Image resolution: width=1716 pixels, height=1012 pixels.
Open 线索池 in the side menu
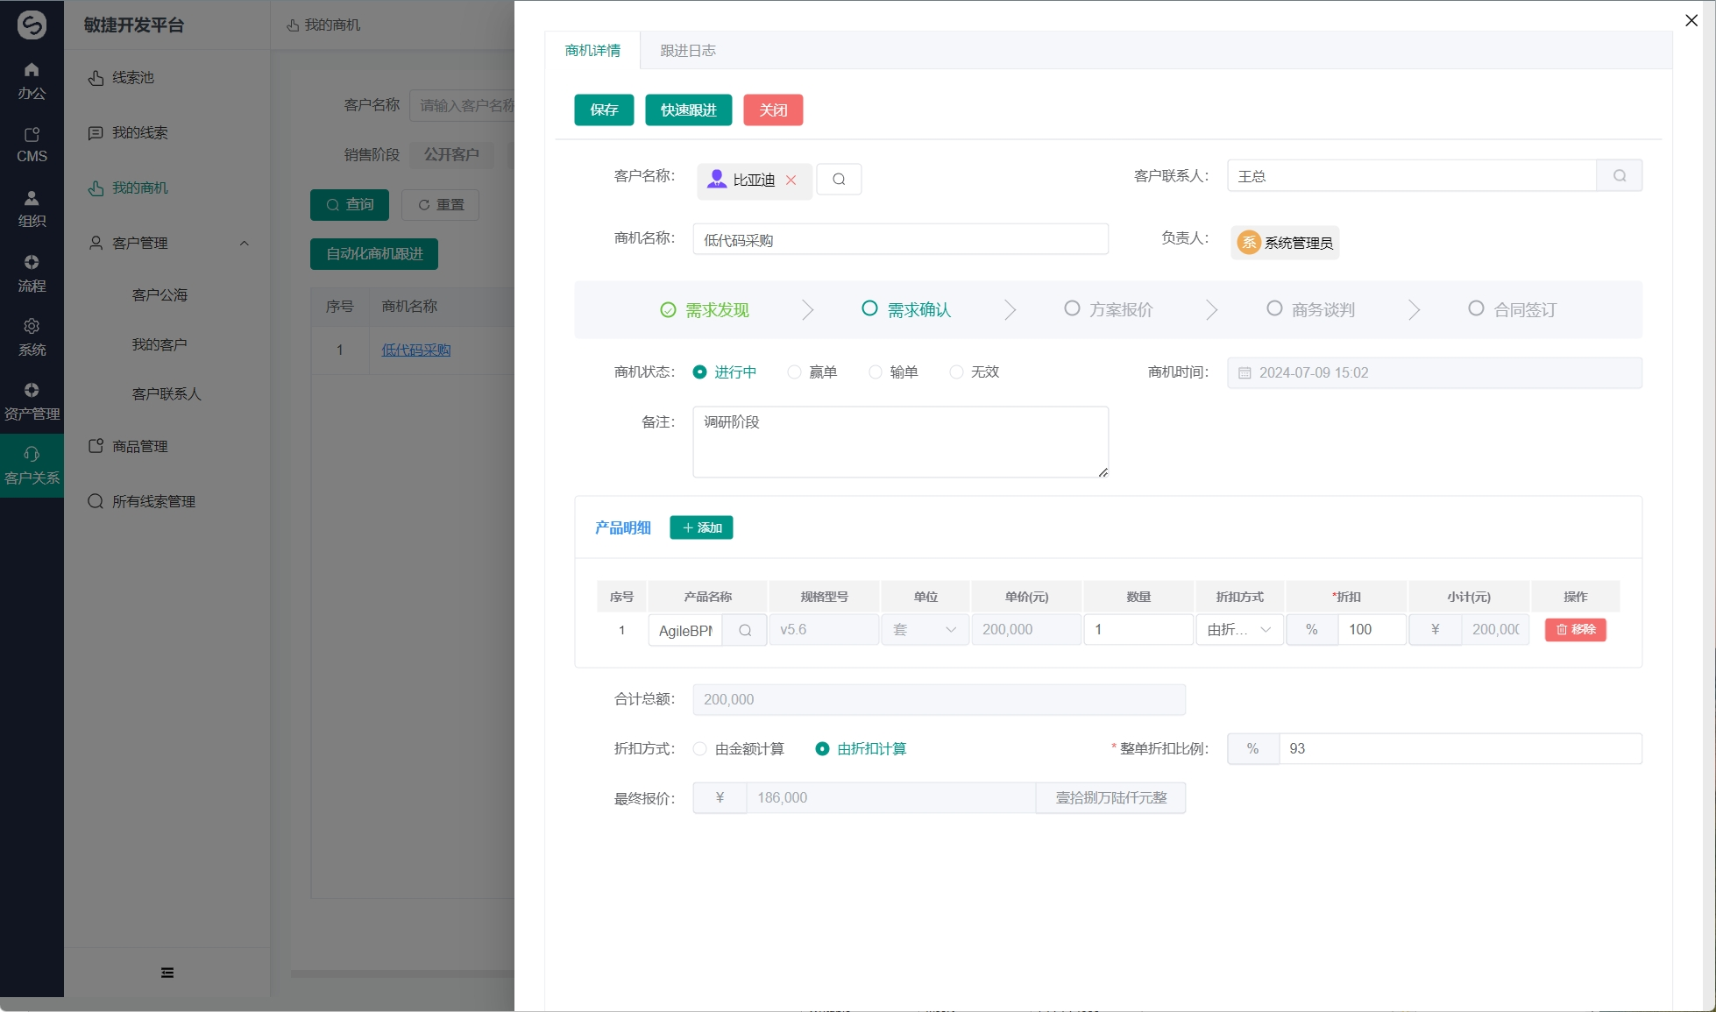(133, 78)
